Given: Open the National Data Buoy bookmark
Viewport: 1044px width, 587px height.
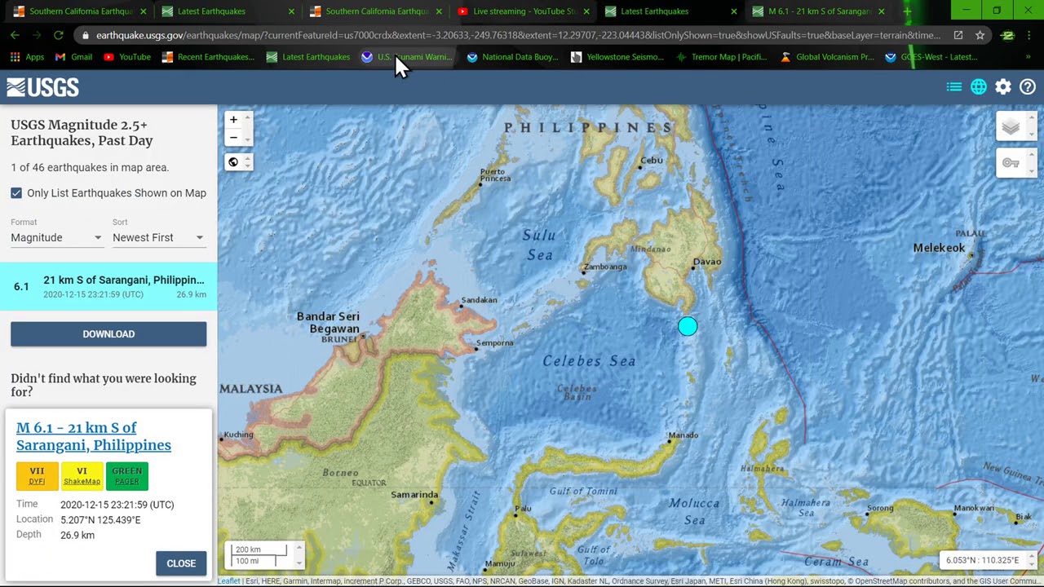Looking at the screenshot, I should pos(512,57).
